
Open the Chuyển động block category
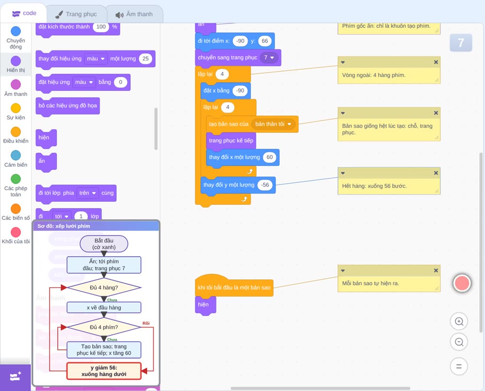click(x=16, y=37)
